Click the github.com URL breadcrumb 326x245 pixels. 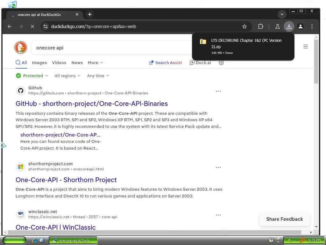click(88, 93)
